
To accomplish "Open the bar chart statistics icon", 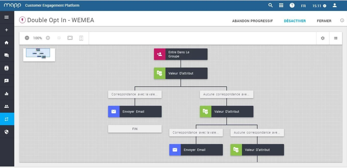I will (x=7, y=94).
